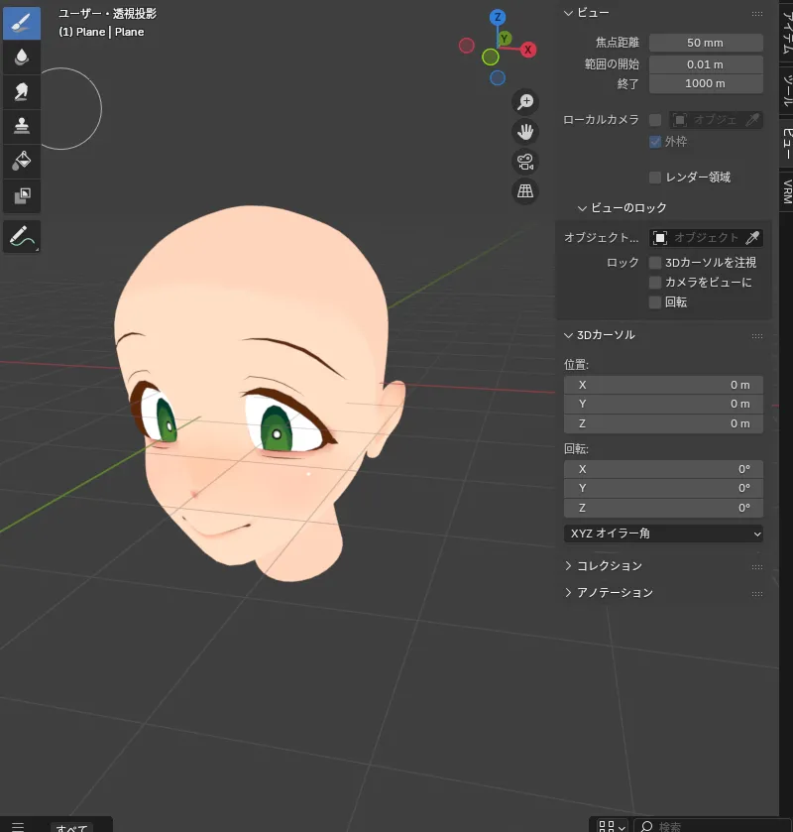Viewport: 793px width, 832px height.
Task: Switch to the VRM sidebar tab
Action: (787, 191)
